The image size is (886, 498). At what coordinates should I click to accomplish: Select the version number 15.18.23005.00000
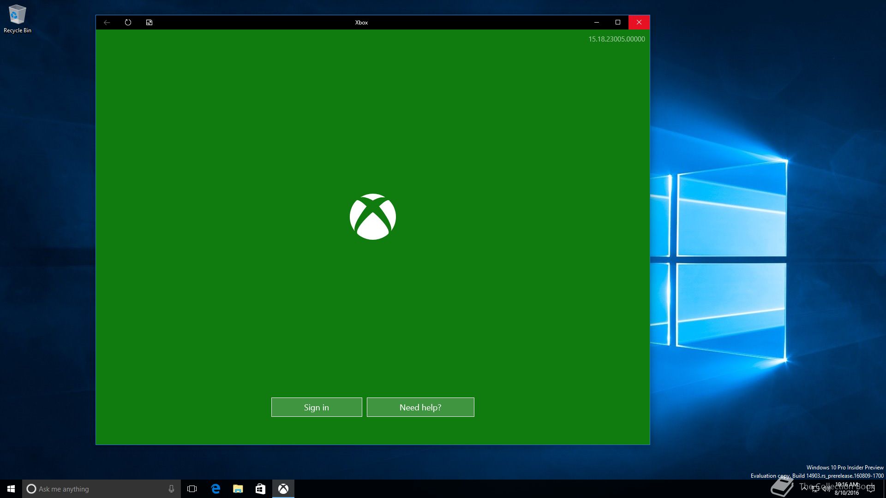click(617, 39)
